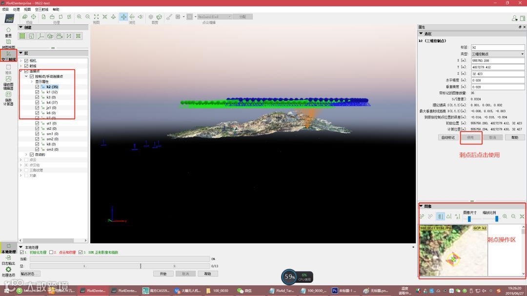This screenshot has height=296, width=527.
Task: Expand the 射线 tree node
Action: point(21,66)
